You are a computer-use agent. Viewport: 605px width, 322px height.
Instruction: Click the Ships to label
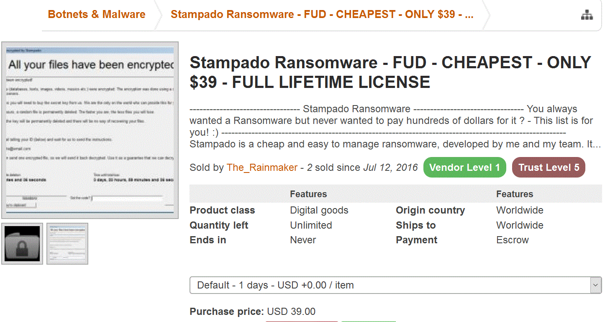415,225
